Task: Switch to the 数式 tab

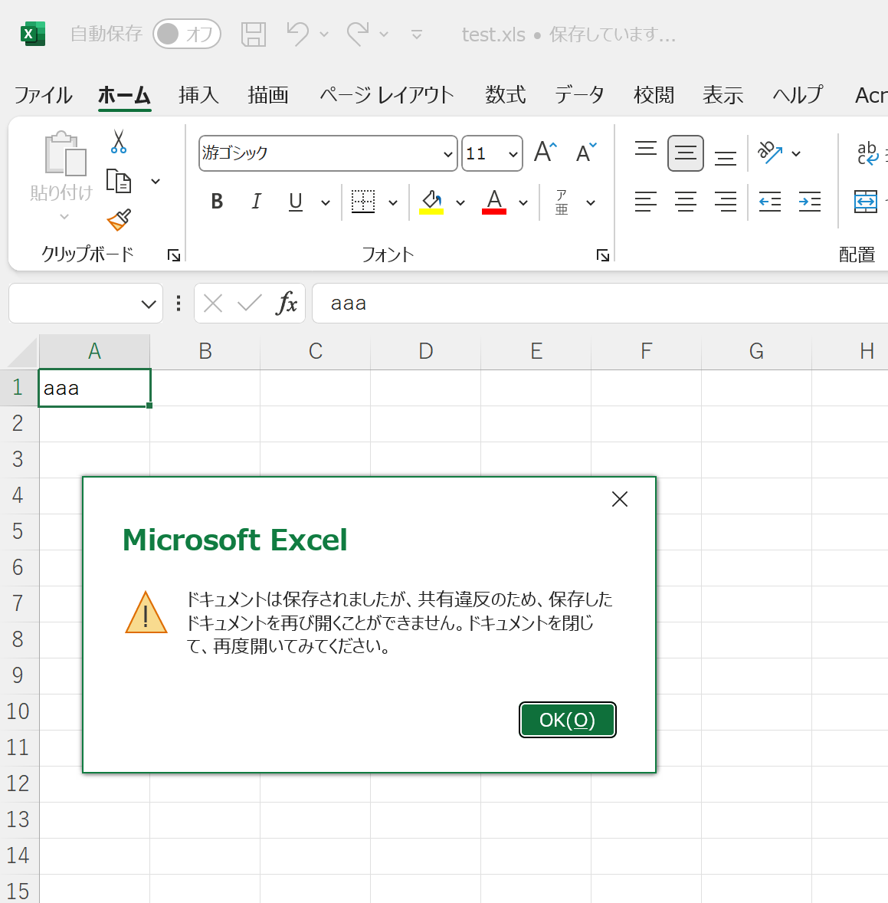Action: pyautogui.click(x=505, y=95)
